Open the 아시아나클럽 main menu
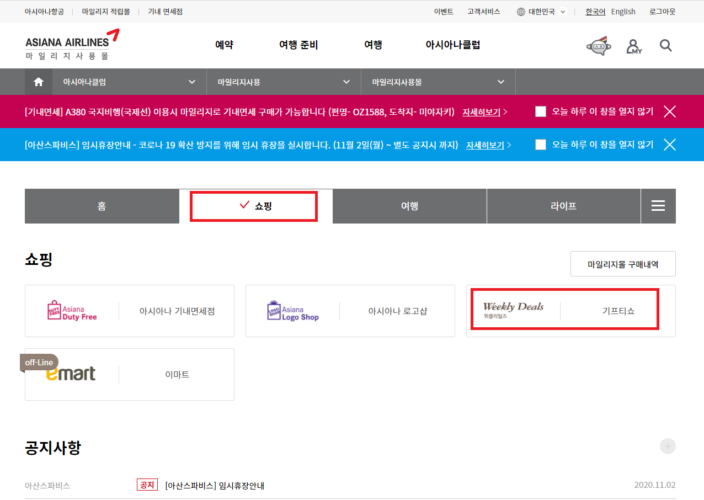 pos(453,45)
